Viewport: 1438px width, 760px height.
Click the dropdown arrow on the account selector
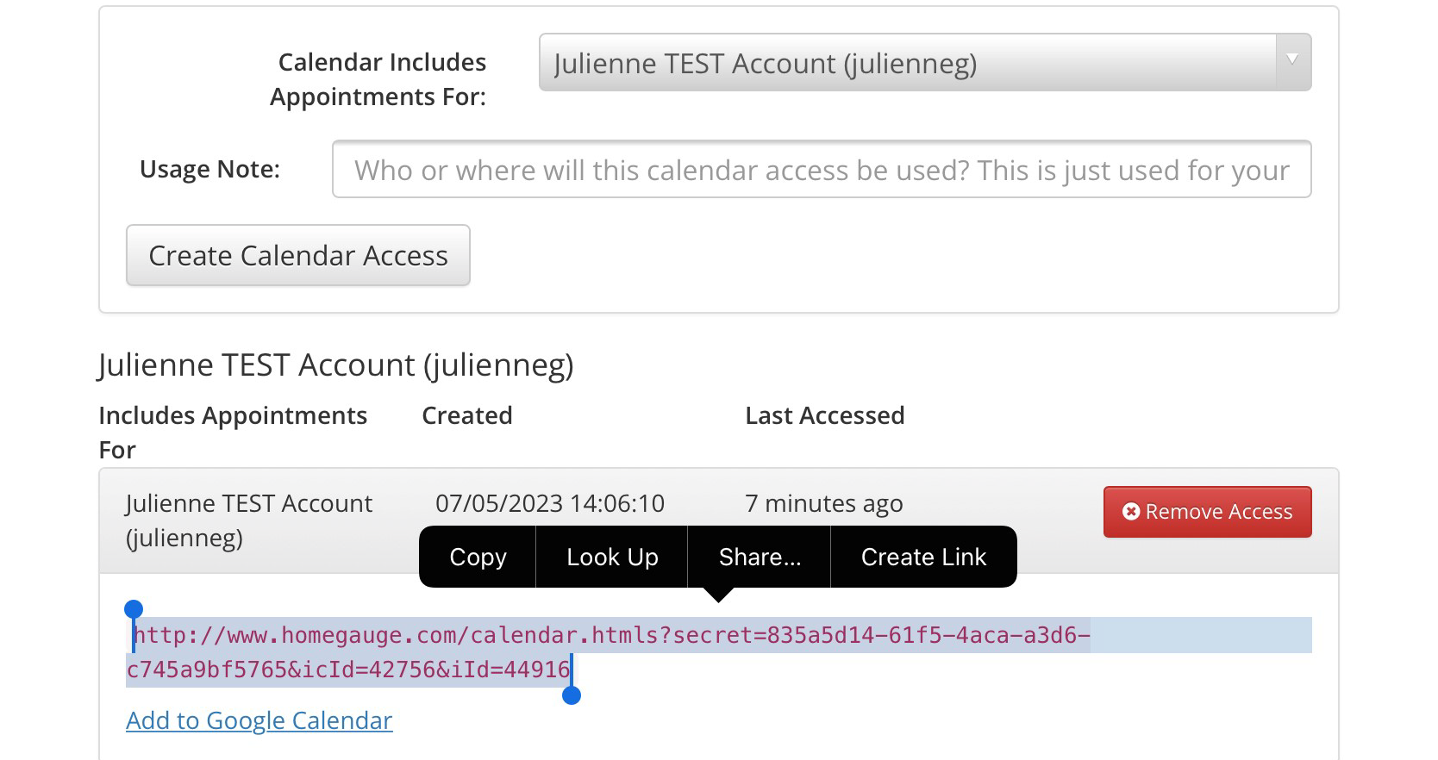point(1292,61)
